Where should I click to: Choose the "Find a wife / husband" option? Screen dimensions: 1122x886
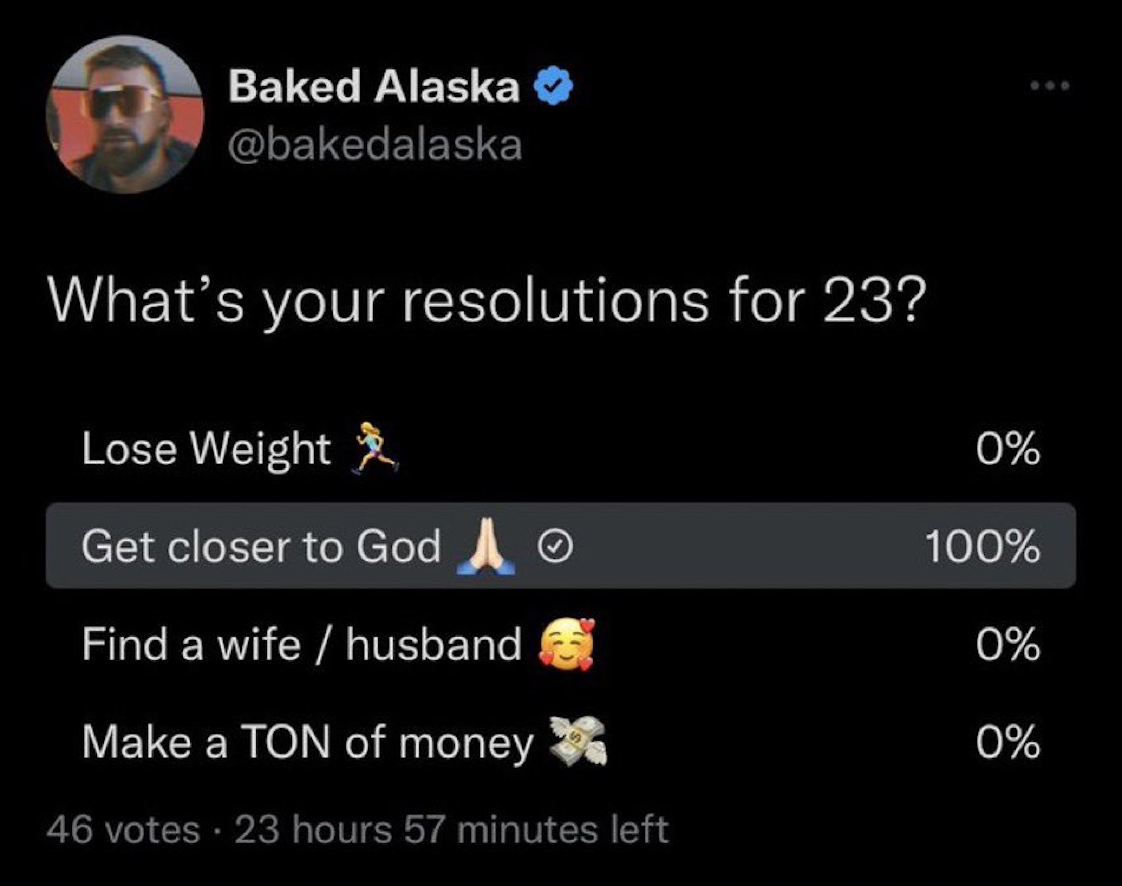tap(301, 644)
